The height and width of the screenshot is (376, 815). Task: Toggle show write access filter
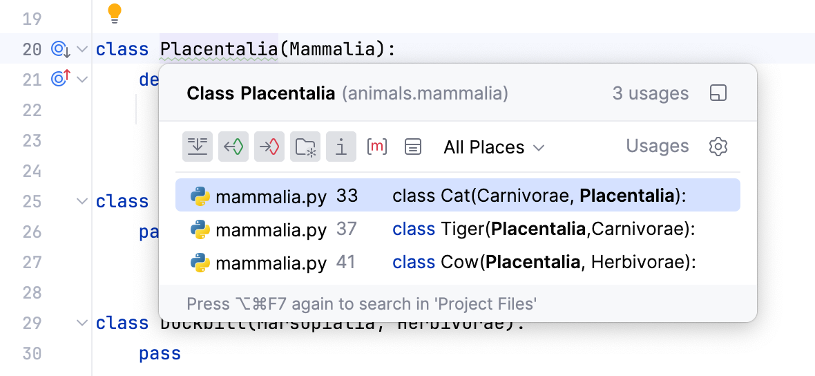coord(269,147)
